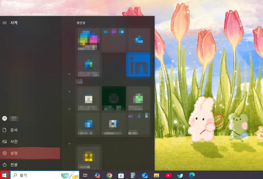Screen dimensions: 263x179
Task: Launch the Calculator from the taskbar
Action: click(x=133, y=175)
